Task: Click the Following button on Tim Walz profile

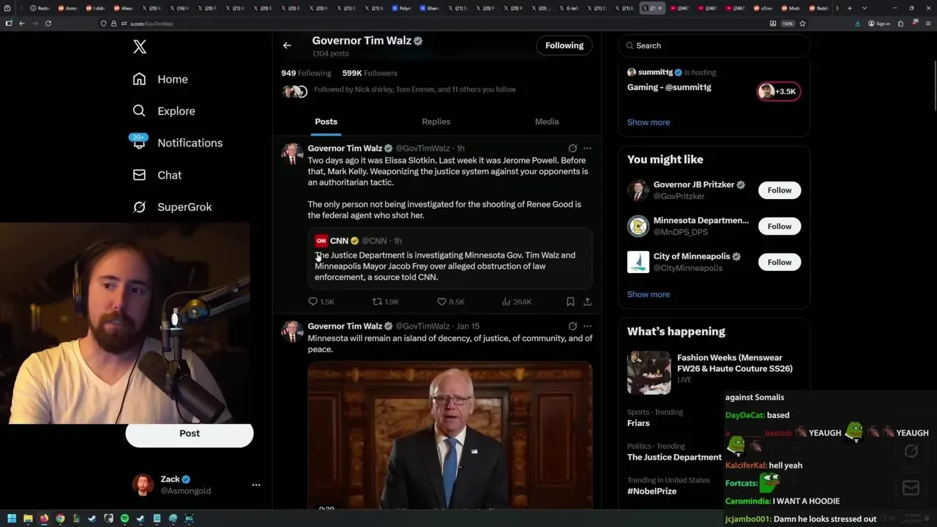Action: [564, 45]
